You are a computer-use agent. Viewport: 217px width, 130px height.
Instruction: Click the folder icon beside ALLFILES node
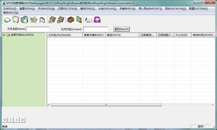tap(8, 35)
